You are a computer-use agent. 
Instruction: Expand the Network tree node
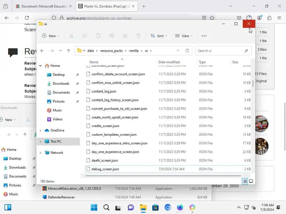[40, 153]
